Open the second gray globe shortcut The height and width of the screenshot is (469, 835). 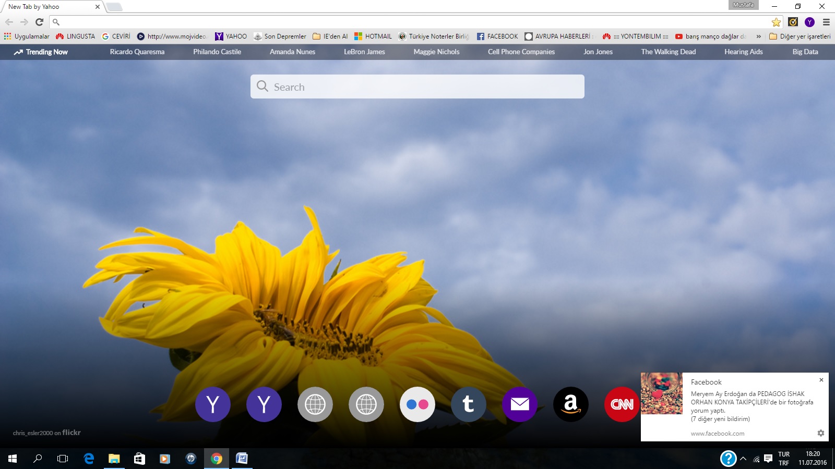pos(366,404)
